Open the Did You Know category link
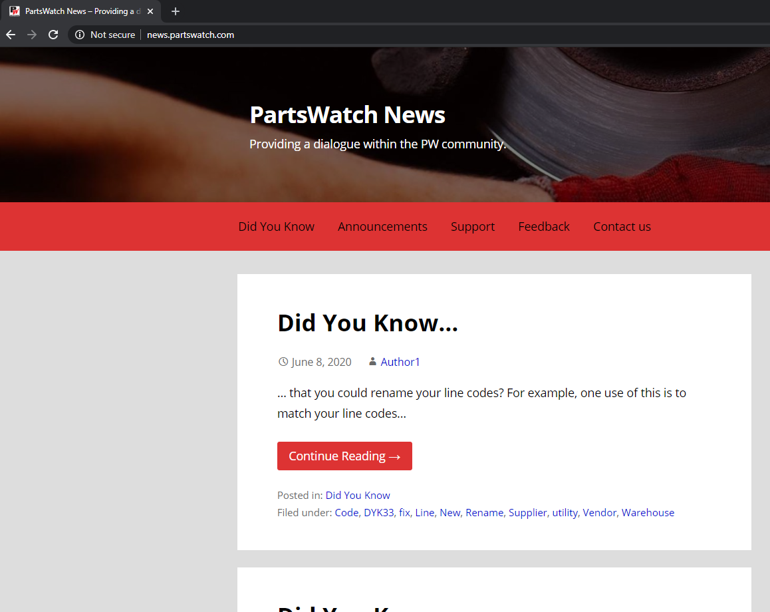The width and height of the screenshot is (770, 612). [x=358, y=495]
